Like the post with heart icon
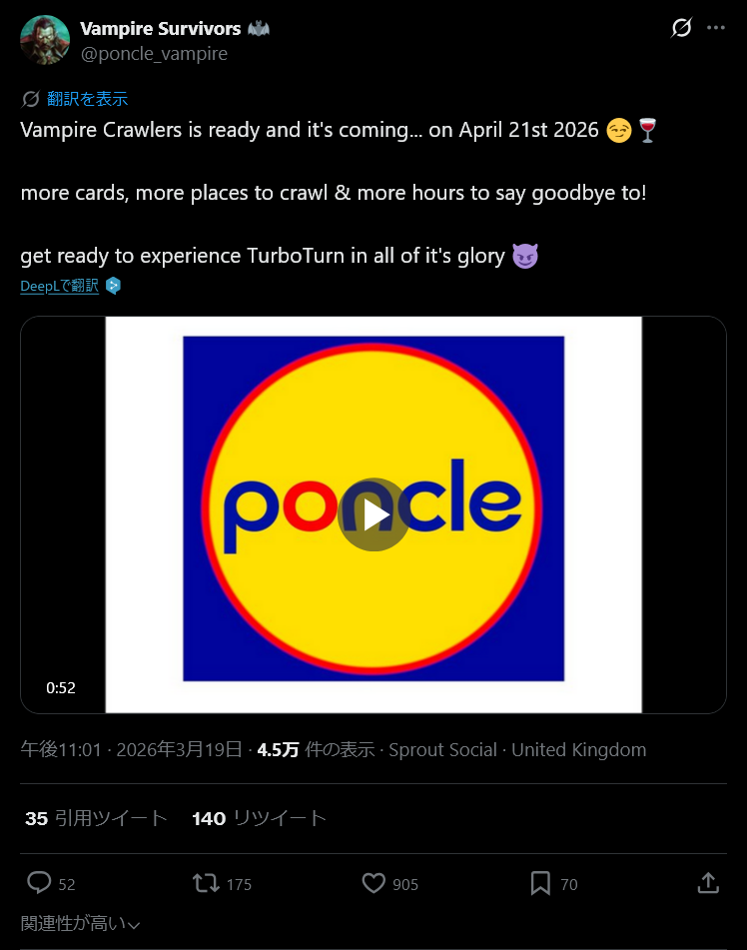Screen dimensions: 747x950 pyautogui.click(x=373, y=883)
